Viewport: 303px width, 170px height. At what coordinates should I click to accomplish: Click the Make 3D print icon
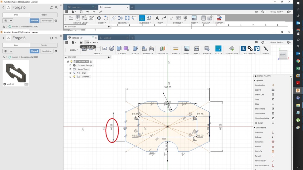click(x=196, y=49)
